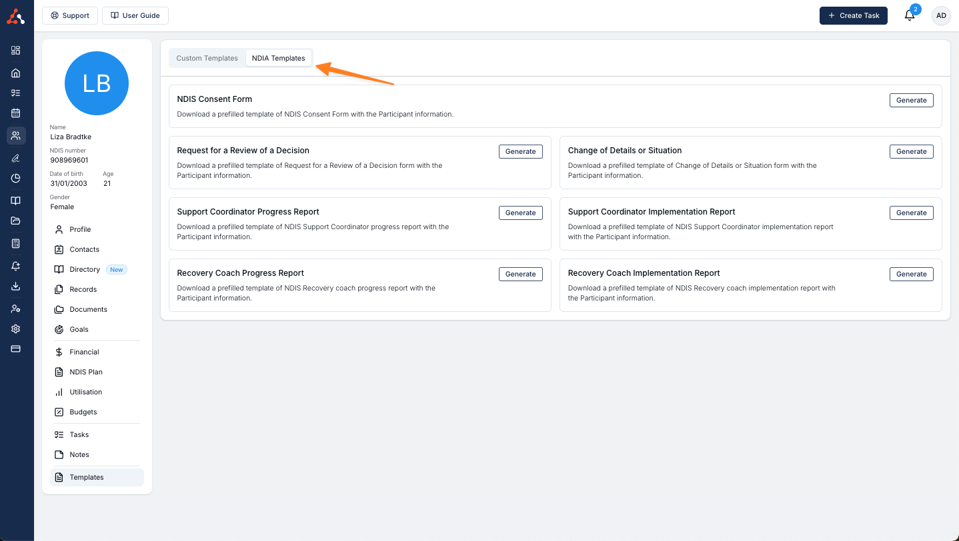Image resolution: width=959 pixels, height=541 pixels.
Task: Open the dashboard grid icon in sidebar
Action: (16, 50)
